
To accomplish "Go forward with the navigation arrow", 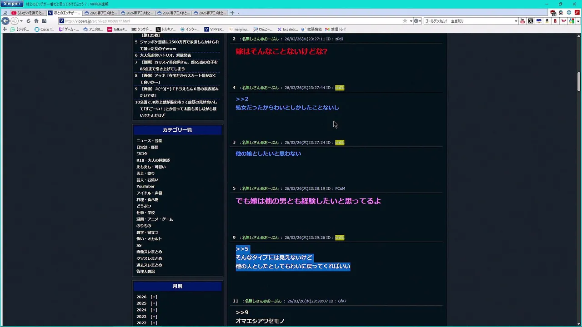I will click(x=14, y=21).
